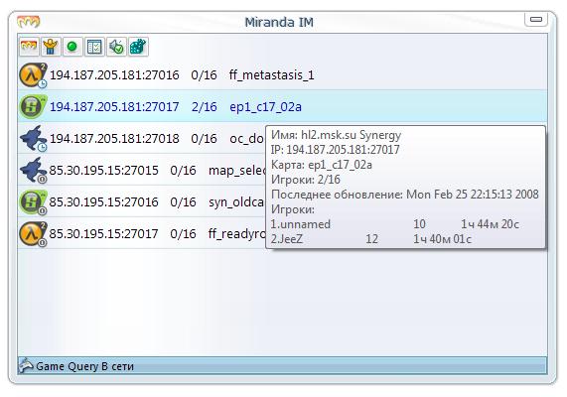Click the yellow figure toolbar icon
This screenshot has height=397, width=567.
click(51, 47)
